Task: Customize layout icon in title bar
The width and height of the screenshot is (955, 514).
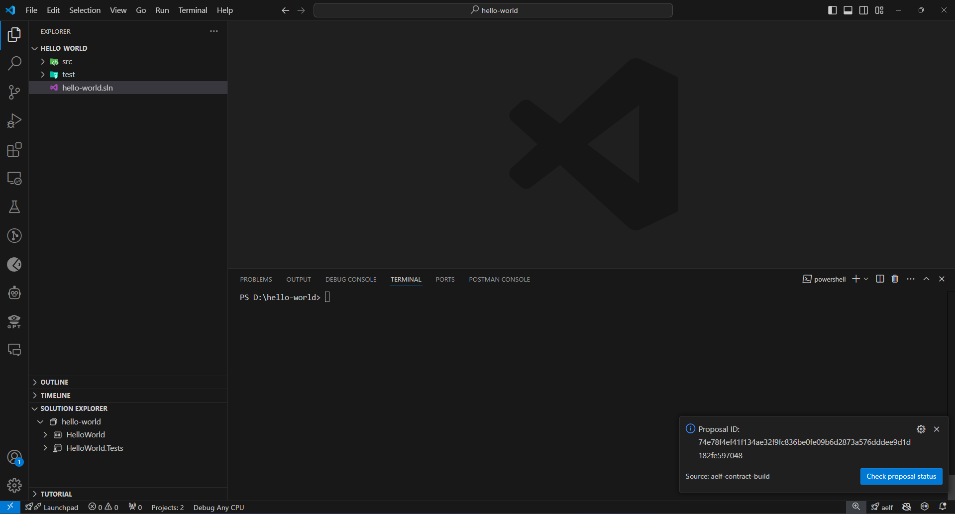Action: 879,10
